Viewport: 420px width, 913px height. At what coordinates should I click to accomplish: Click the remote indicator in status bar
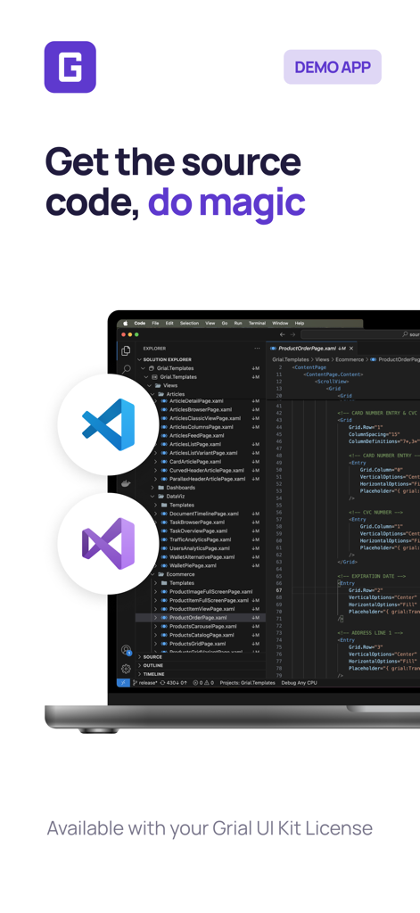[x=123, y=682]
